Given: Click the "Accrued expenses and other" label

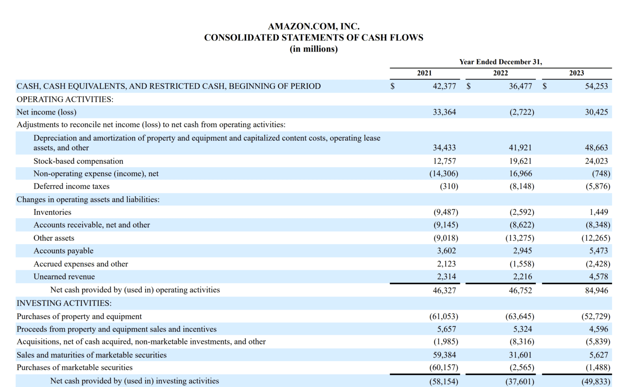Looking at the screenshot, I should coord(81,264).
